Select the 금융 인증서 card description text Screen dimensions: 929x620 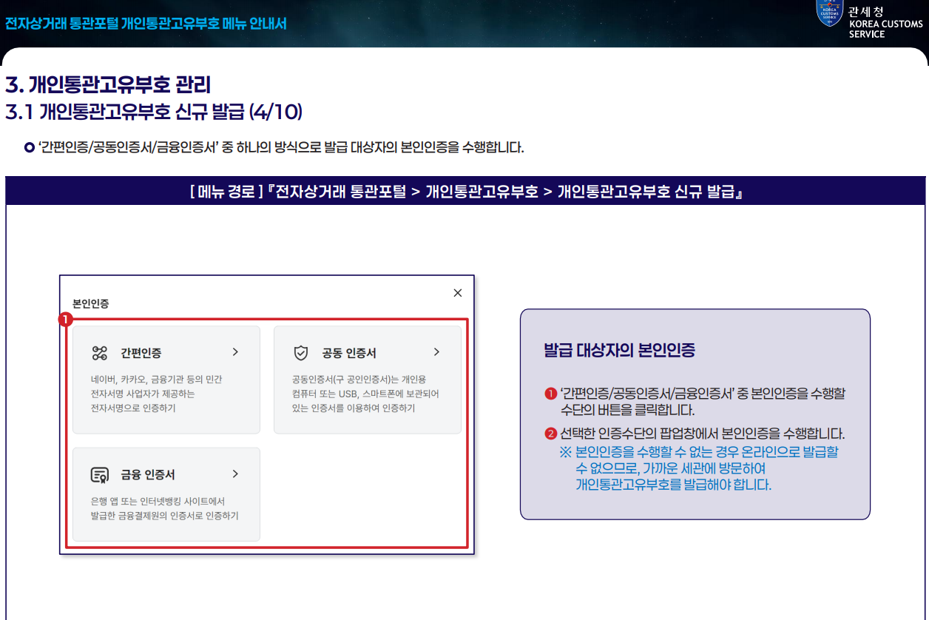click(164, 508)
